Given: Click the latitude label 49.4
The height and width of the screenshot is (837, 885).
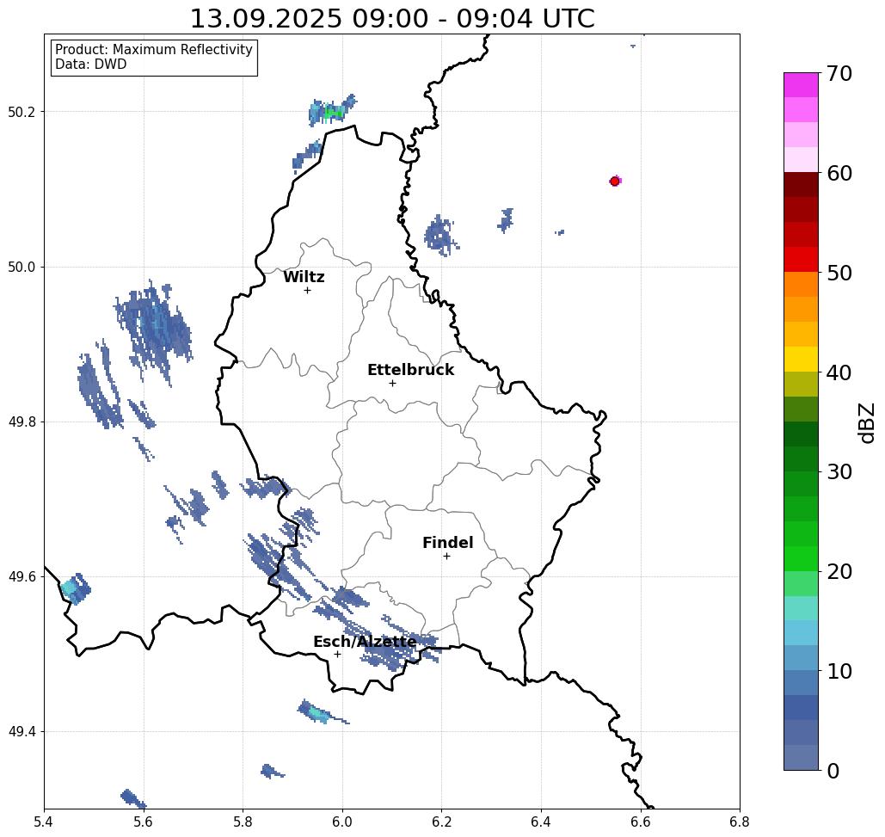Looking at the screenshot, I should pyautogui.click(x=21, y=732).
